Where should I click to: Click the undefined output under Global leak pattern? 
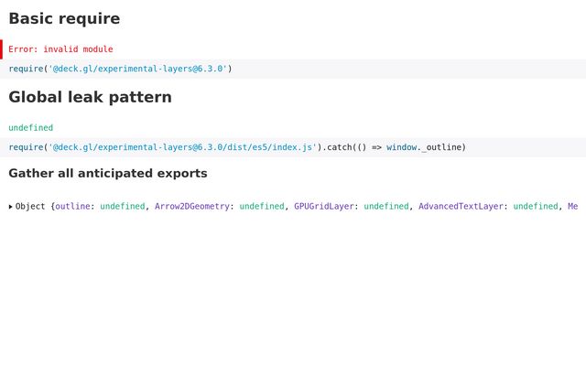pyautogui.click(x=31, y=128)
